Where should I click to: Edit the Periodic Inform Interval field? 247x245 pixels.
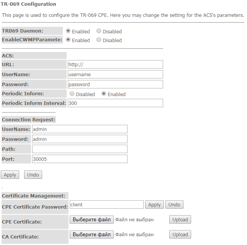115,103
